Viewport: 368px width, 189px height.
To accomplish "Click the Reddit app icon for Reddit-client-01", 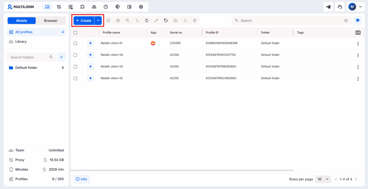I will (x=153, y=43).
